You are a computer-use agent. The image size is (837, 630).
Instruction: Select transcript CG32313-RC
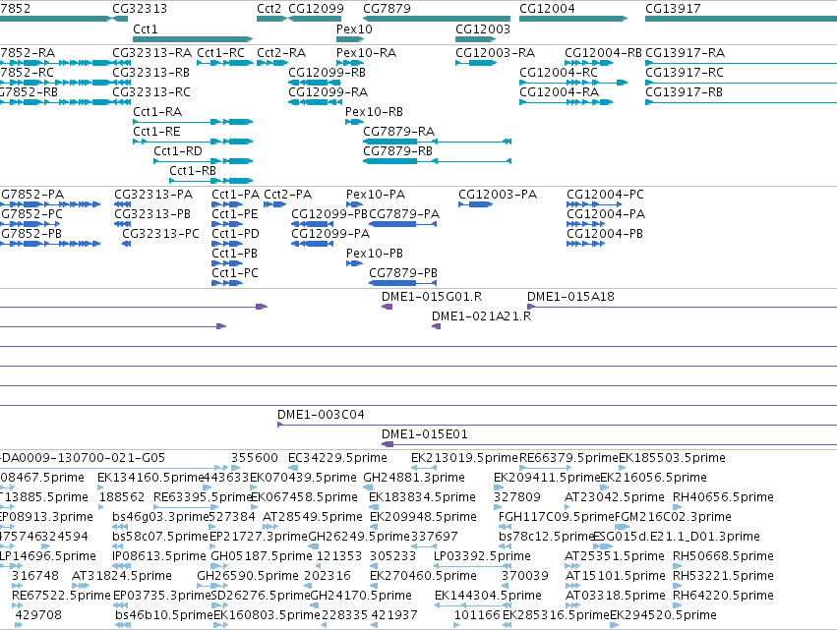click(122, 102)
